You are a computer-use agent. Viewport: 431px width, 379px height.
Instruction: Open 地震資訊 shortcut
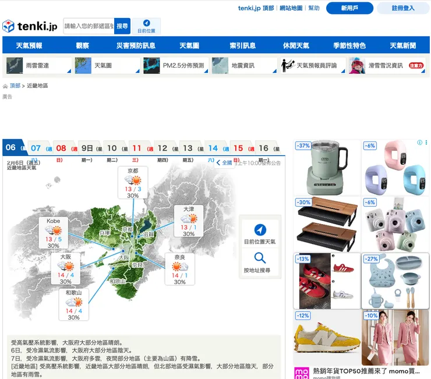tap(244, 65)
